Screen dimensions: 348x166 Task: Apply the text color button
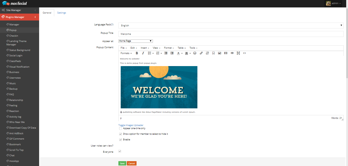point(178,53)
